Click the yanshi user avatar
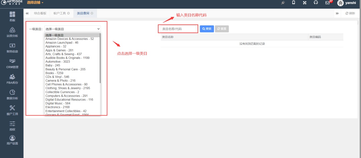Viewport: 361px width, 158px height. click(340, 3)
